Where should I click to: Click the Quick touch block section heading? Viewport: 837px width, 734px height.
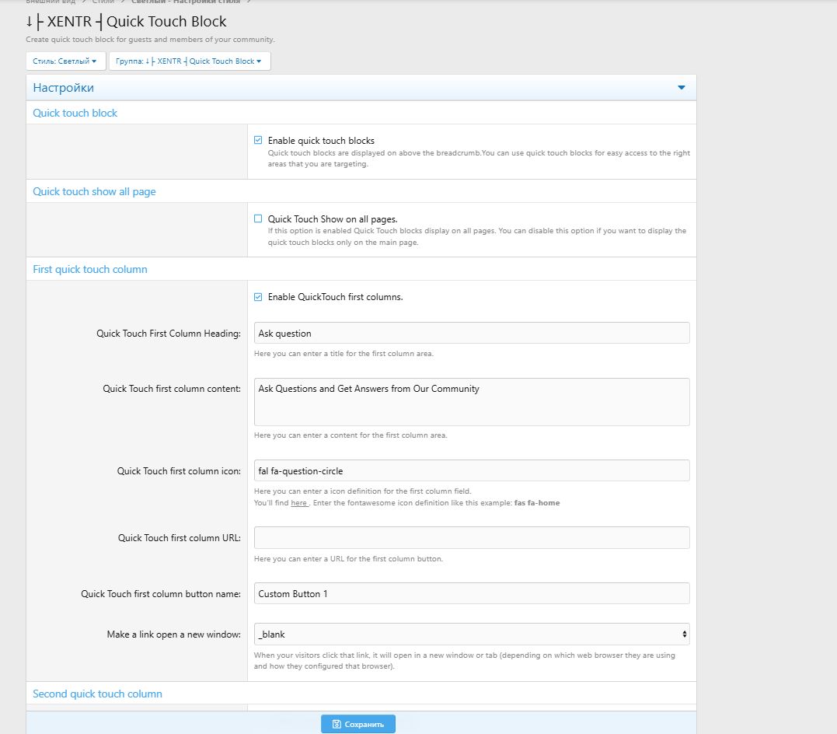point(75,114)
